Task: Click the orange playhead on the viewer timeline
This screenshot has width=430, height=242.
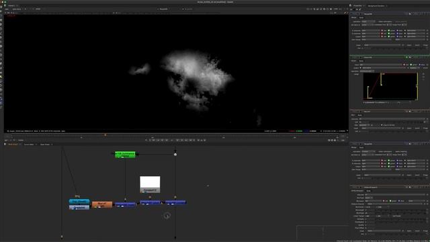Action: tap(105, 135)
